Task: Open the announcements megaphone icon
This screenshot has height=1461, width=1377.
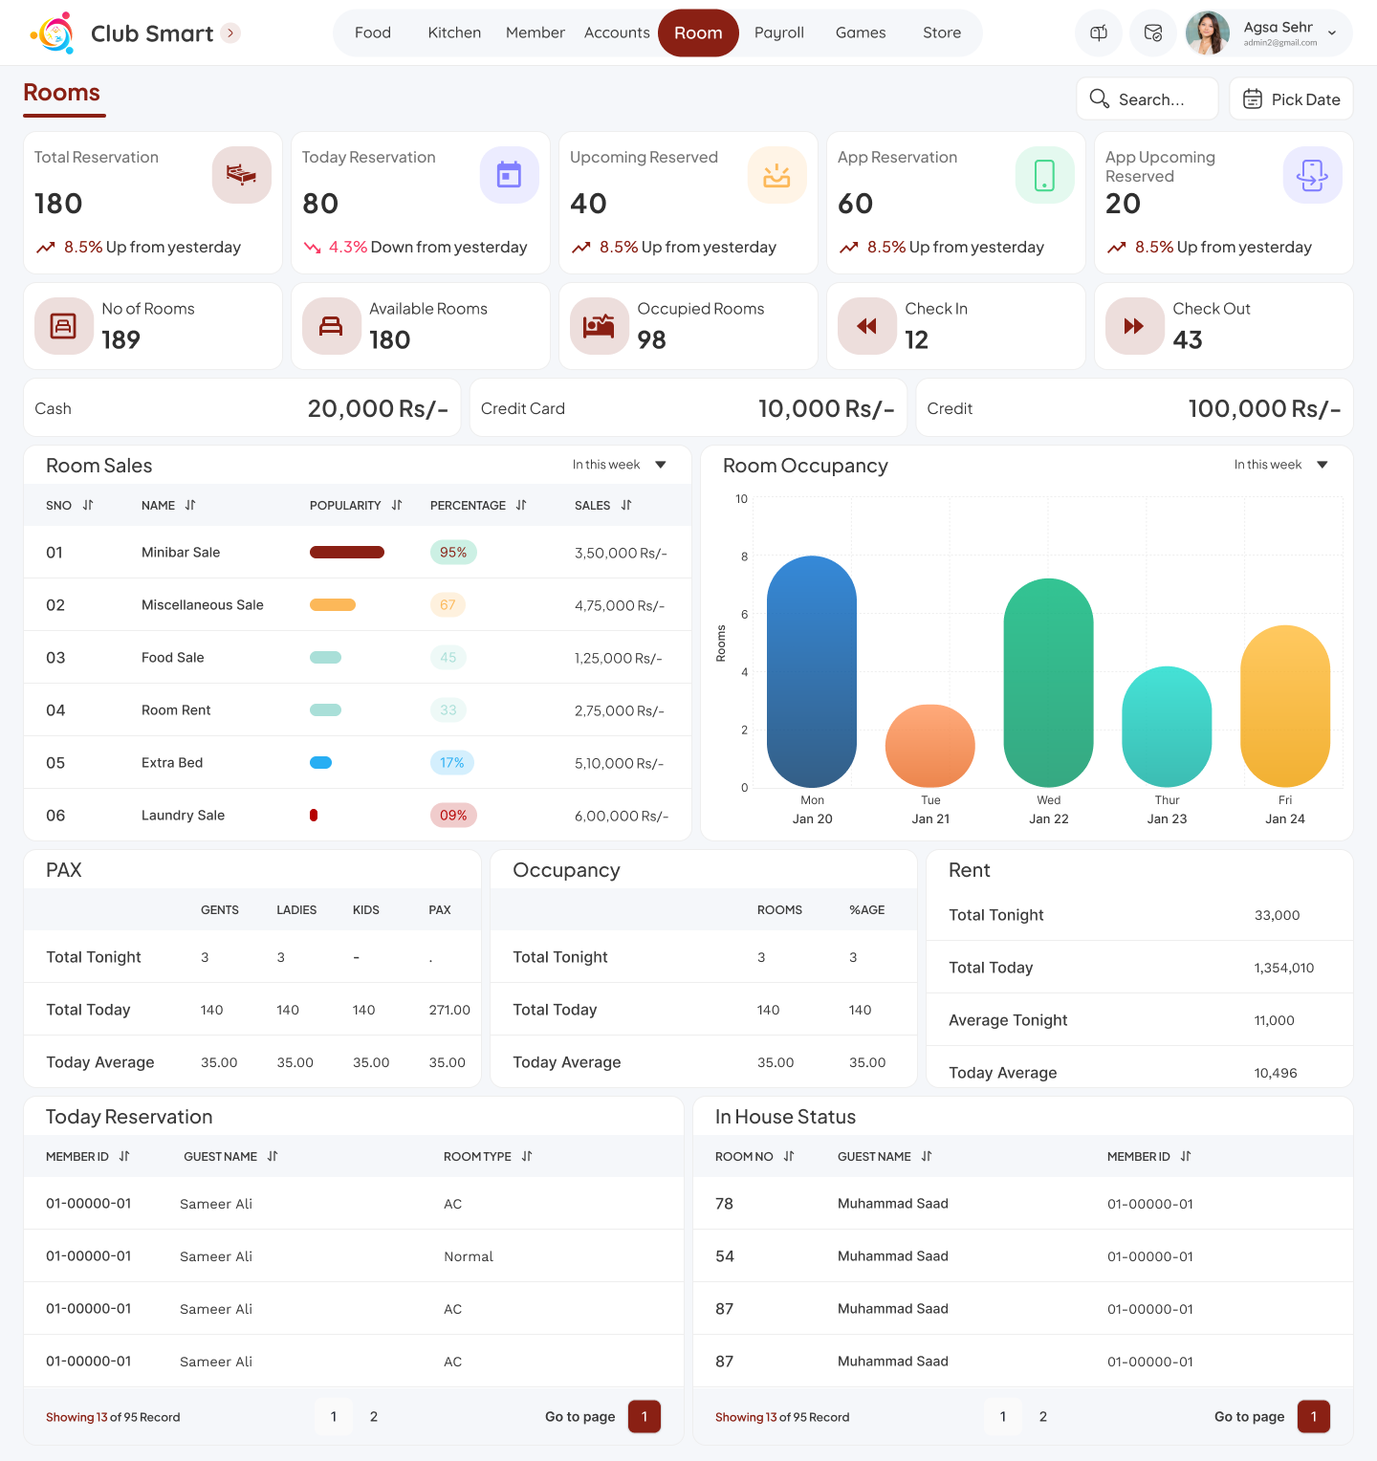Action: tap(1099, 33)
